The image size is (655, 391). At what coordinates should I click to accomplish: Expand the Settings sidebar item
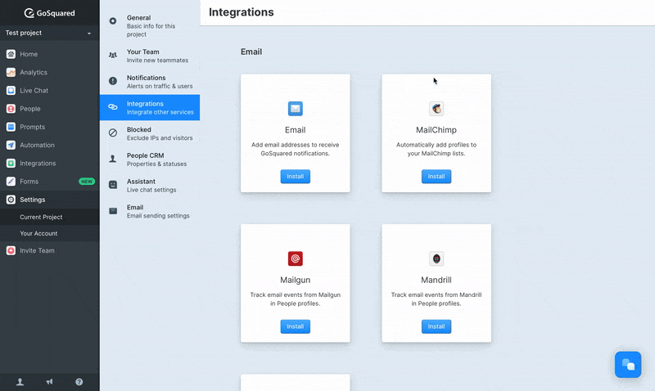49,200
